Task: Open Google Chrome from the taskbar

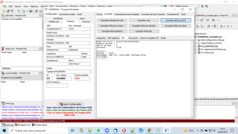Action: coord(149,131)
